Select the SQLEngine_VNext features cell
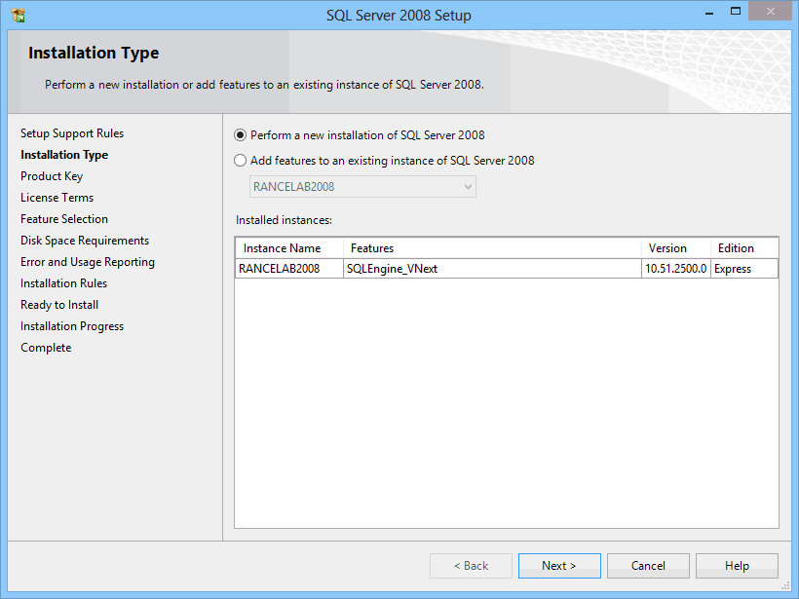 492,269
